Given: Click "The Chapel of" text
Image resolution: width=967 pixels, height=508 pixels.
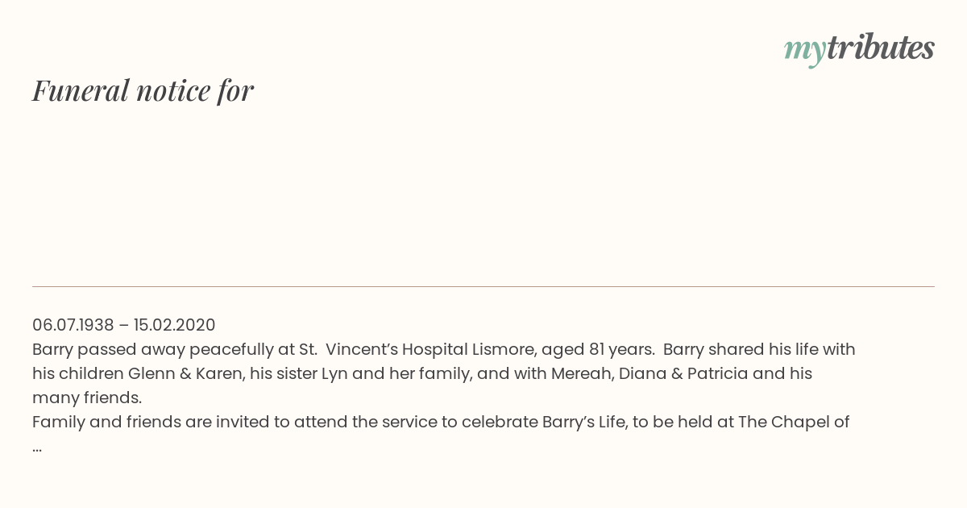Looking at the screenshot, I should coord(794,422).
